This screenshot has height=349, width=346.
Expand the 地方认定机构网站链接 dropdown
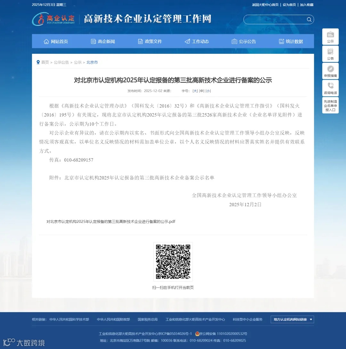click(x=292, y=319)
